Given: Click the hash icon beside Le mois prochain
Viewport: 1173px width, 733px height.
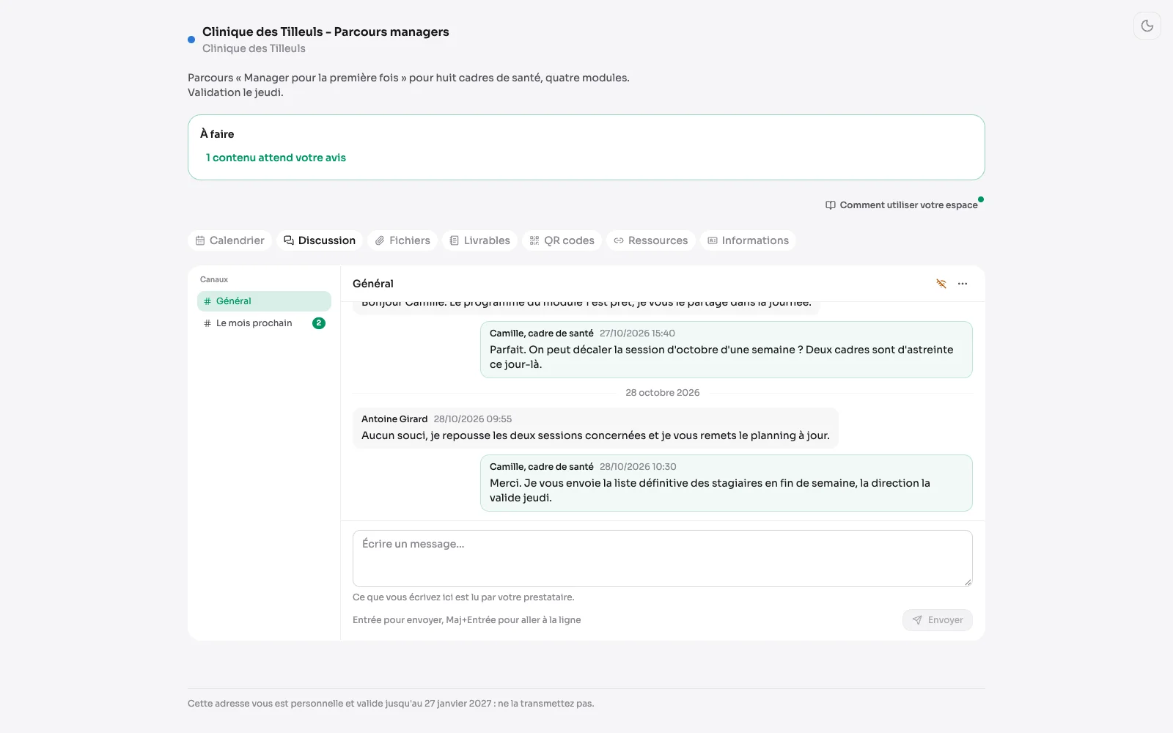Looking at the screenshot, I should click(207, 323).
